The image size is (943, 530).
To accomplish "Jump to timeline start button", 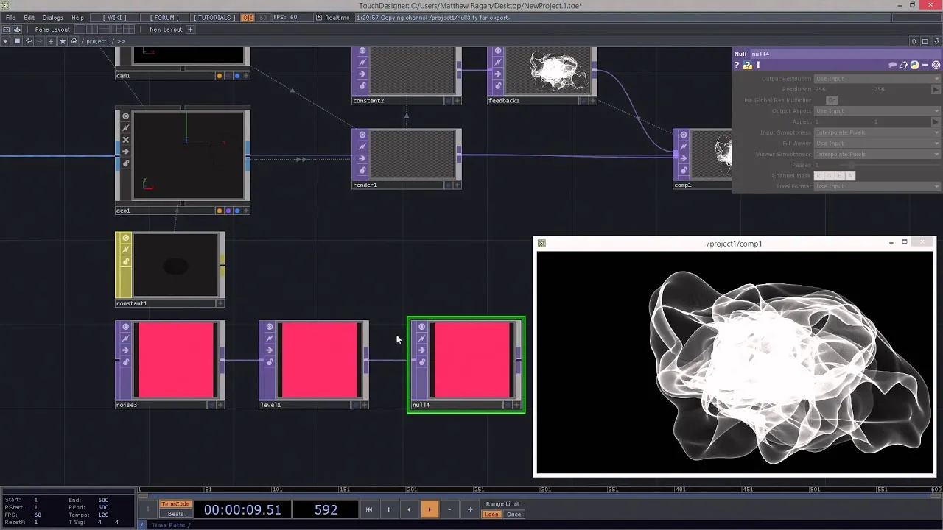I will click(x=369, y=509).
